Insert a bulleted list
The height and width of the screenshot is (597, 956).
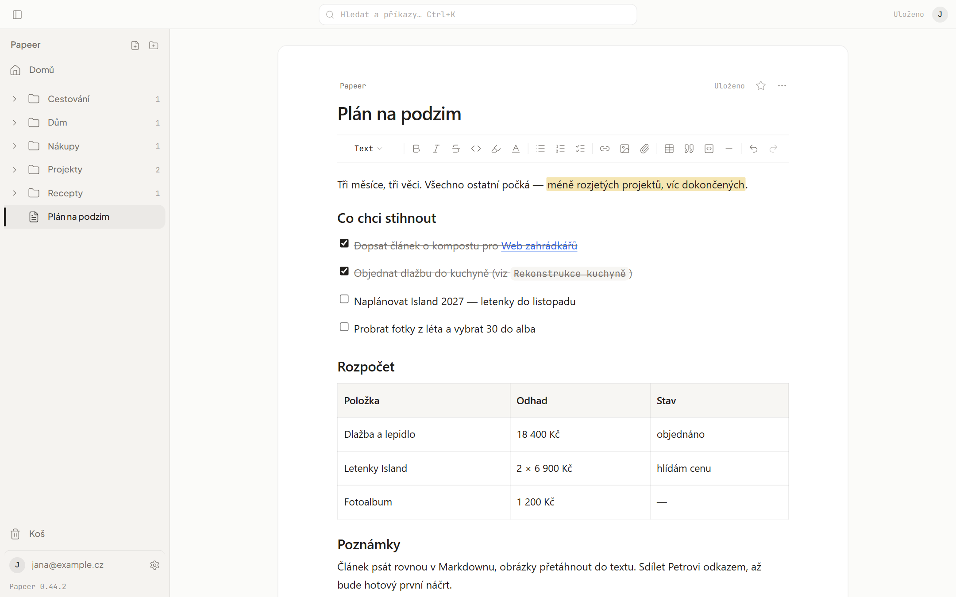(x=540, y=149)
